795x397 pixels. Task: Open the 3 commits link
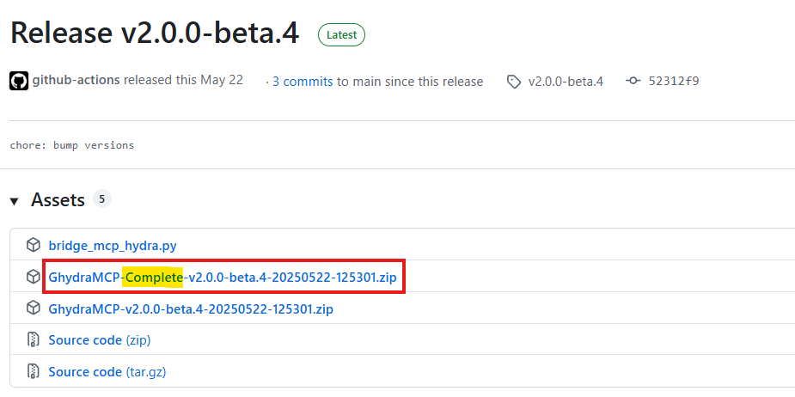point(303,82)
